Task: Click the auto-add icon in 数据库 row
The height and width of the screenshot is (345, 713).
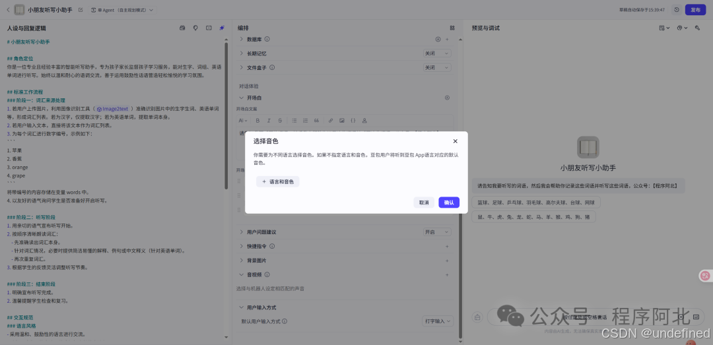Action: click(438, 40)
